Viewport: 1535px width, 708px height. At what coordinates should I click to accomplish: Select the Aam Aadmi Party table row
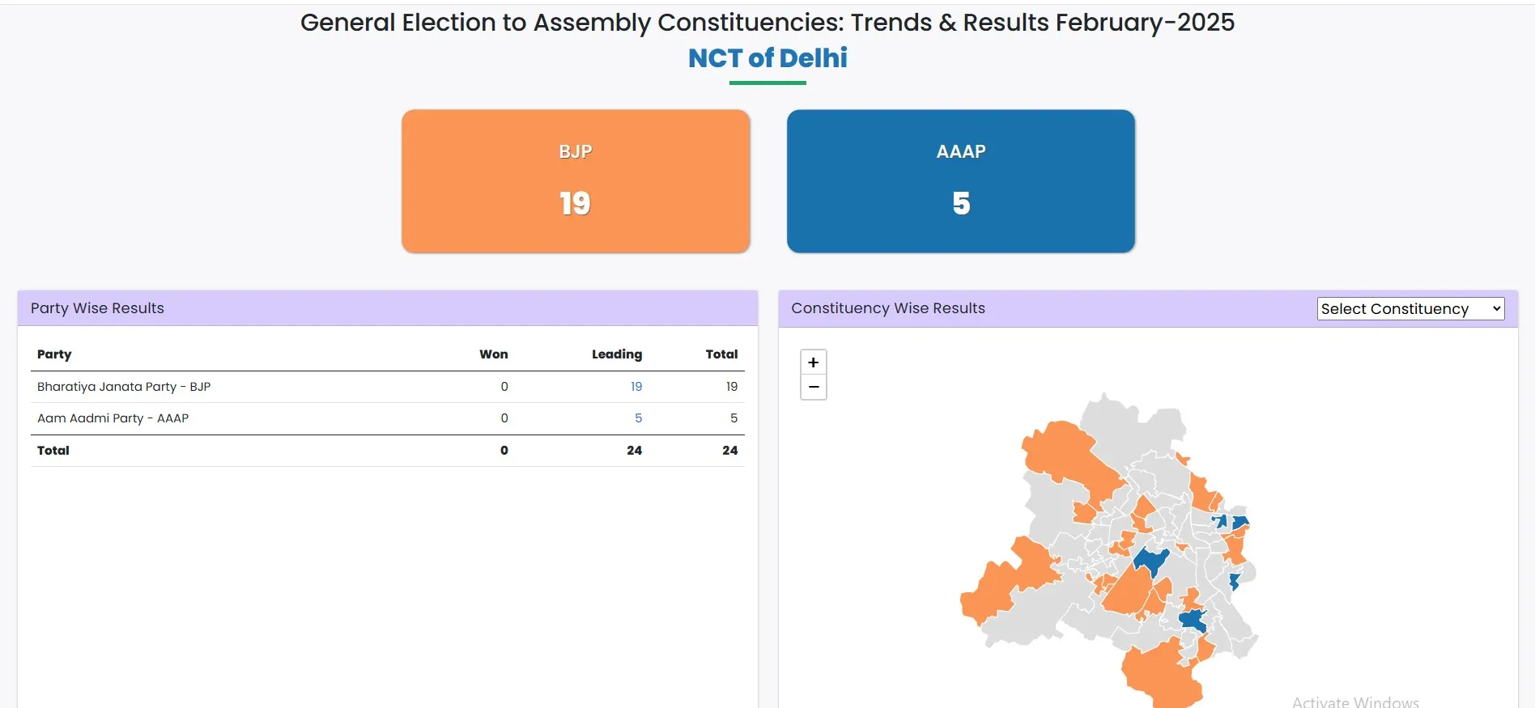pyautogui.click(x=113, y=418)
